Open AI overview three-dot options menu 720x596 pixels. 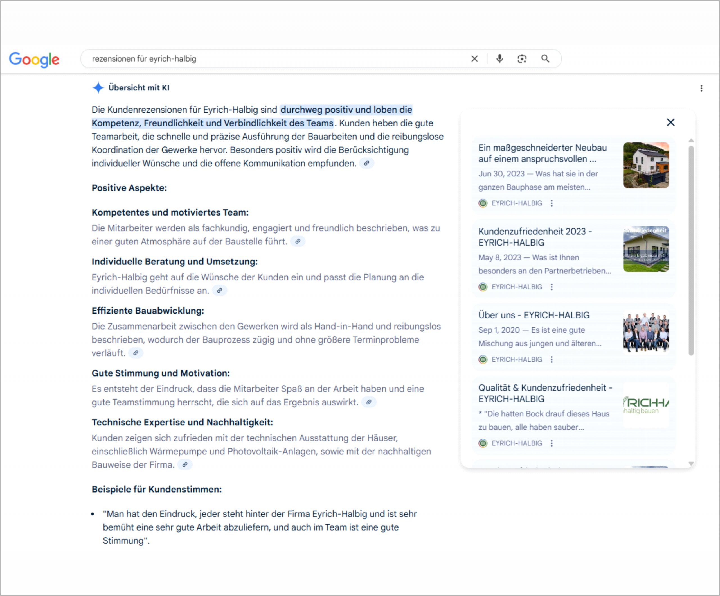point(701,88)
